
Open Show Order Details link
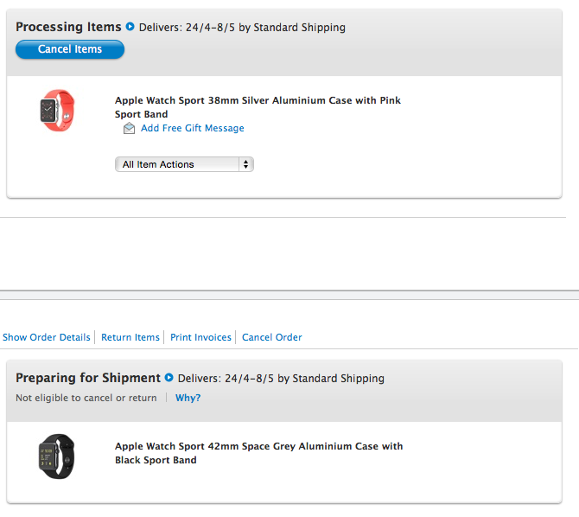[47, 337]
